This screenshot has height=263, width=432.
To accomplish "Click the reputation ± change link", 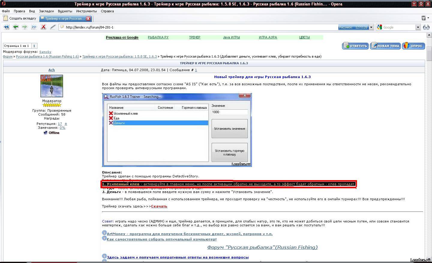I will (x=66, y=124).
